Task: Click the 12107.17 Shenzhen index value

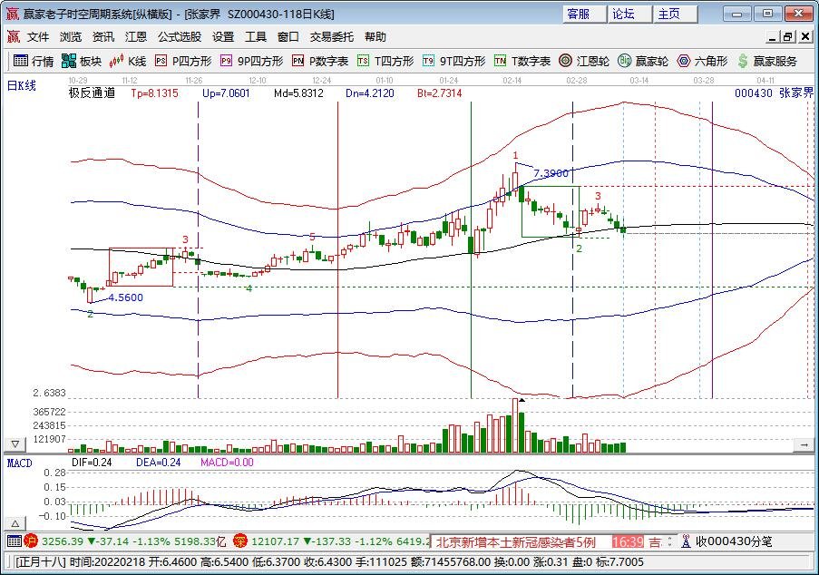Action: [x=275, y=541]
